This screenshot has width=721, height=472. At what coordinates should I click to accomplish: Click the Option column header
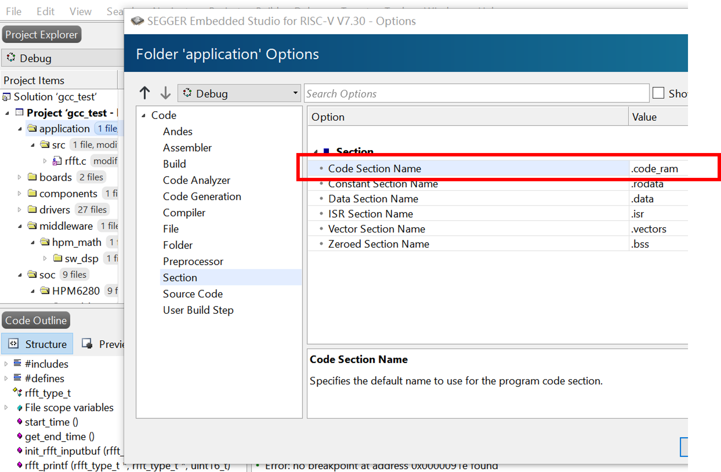click(x=468, y=117)
